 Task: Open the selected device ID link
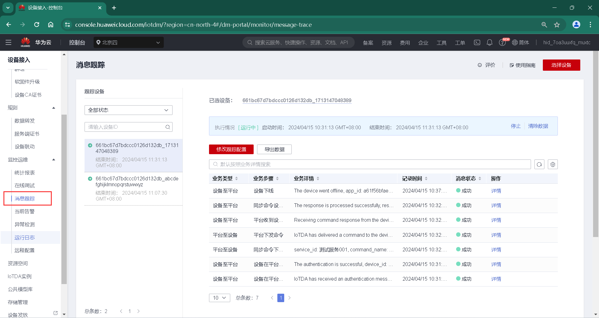coord(297,100)
